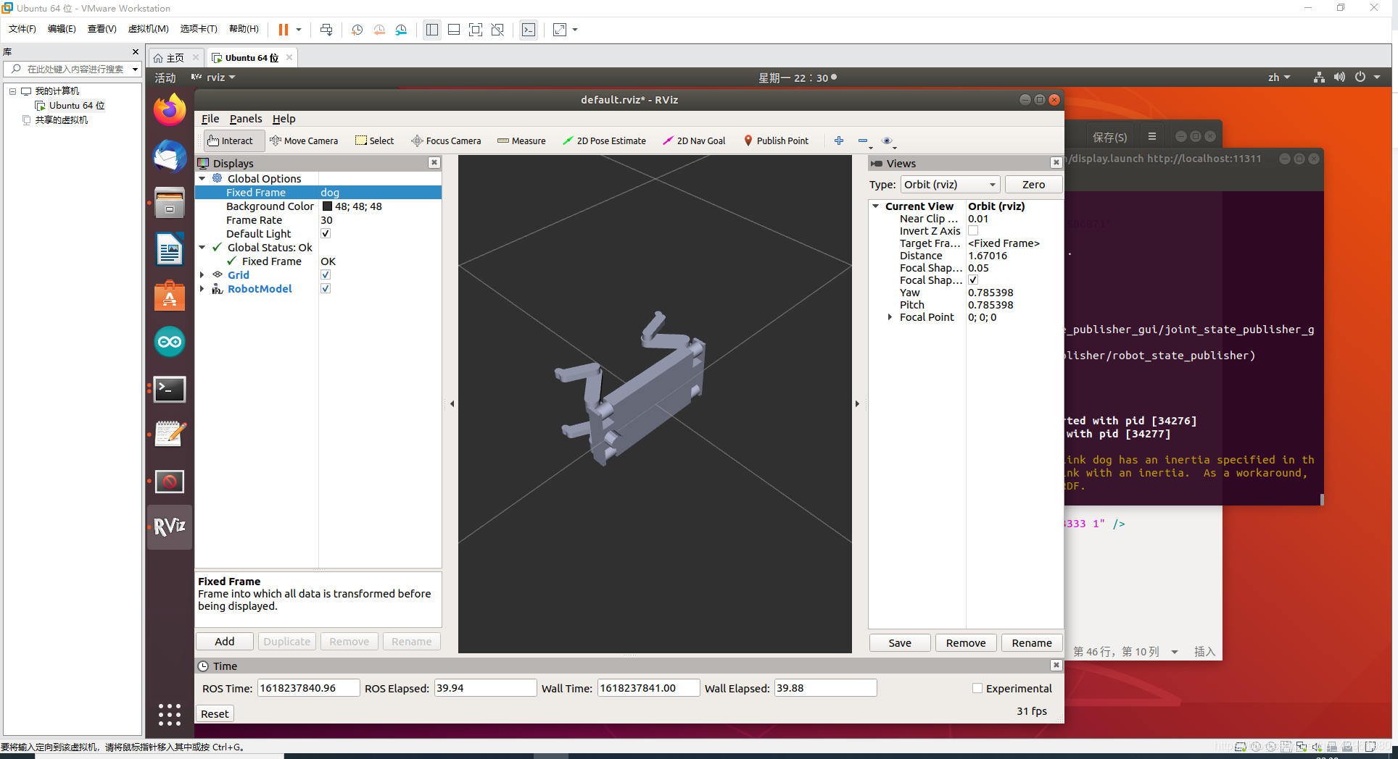The height and width of the screenshot is (759, 1398).
Task: Open the Files manager in the dock
Action: (170, 203)
